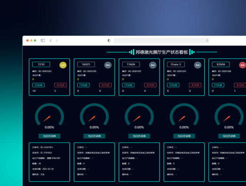Click machine number BD-20201203
This screenshot has height=186, width=246.
pos(45,71)
